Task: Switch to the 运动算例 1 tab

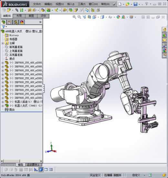Action: (x=34, y=164)
